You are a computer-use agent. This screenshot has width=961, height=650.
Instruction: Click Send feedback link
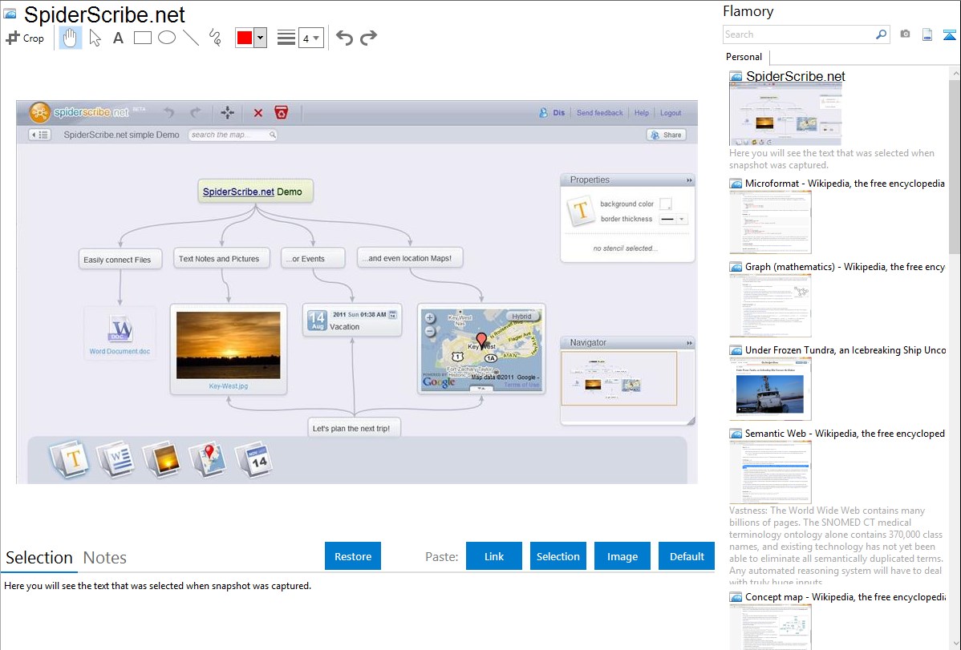tap(599, 113)
